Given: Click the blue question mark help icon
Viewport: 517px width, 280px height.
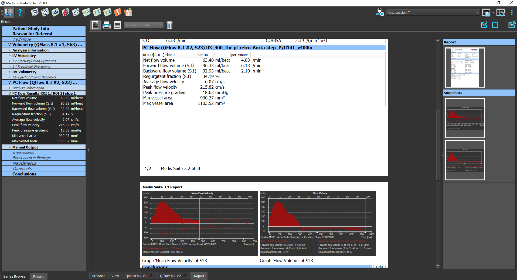Looking at the screenshot, I should pos(20,12).
